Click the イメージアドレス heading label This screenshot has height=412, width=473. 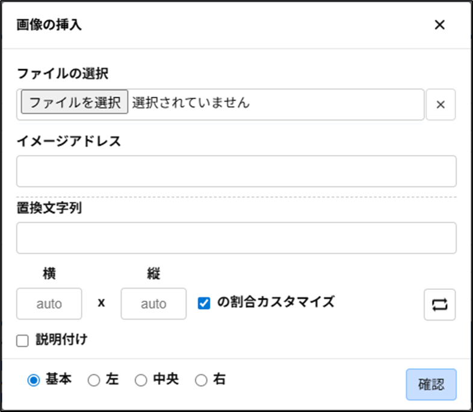click(x=69, y=141)
